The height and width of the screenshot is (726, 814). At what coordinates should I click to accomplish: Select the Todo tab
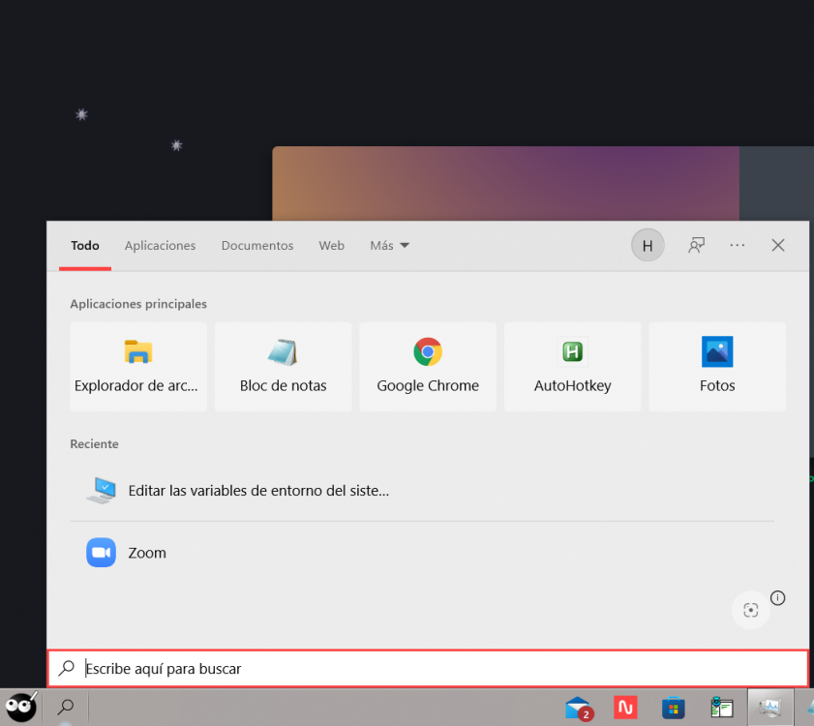coord(85,246)
